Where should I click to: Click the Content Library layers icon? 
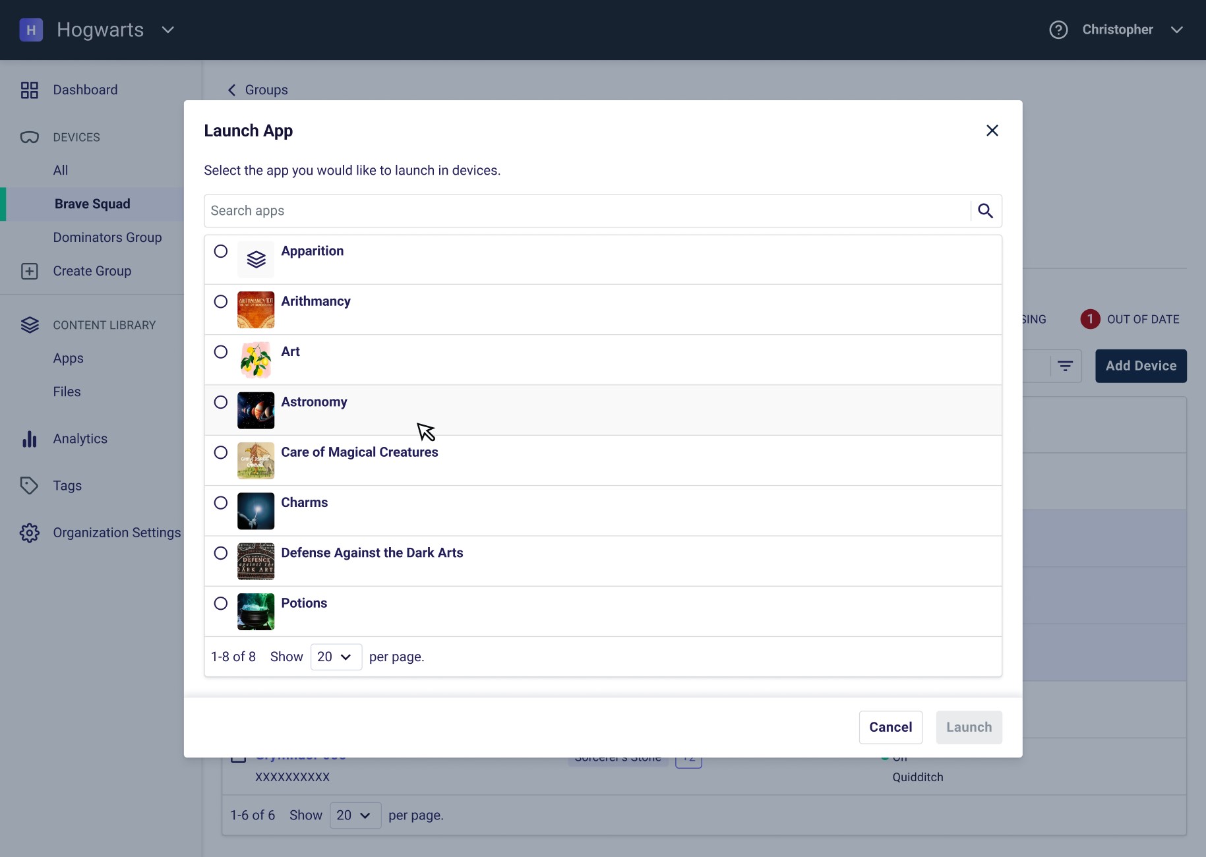coord(30,325)
